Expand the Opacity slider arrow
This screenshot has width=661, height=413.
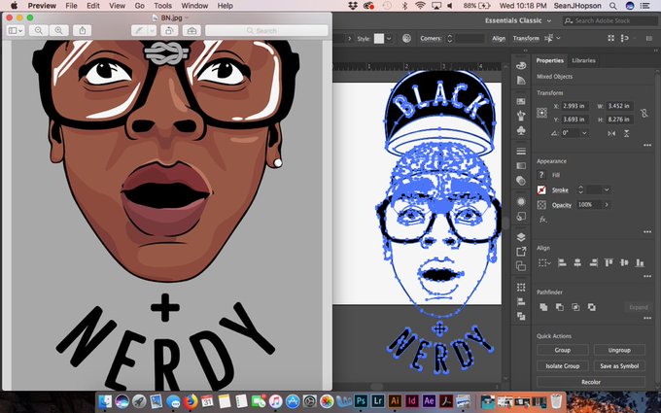(607, 205)
